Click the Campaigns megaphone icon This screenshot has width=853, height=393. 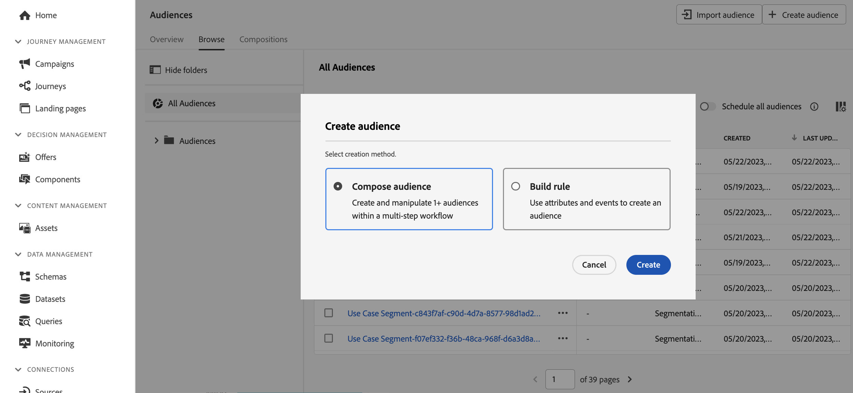(x=25, y=64)
